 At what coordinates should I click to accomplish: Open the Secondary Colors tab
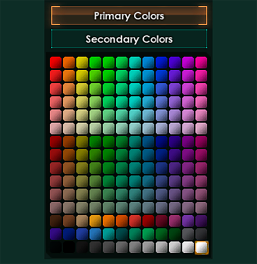pos(129,39)
